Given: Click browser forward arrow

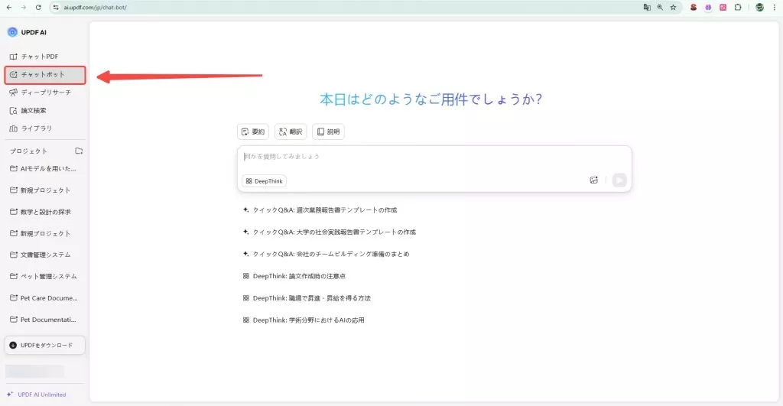Looking at the screenshot, I should coord(24,8).
